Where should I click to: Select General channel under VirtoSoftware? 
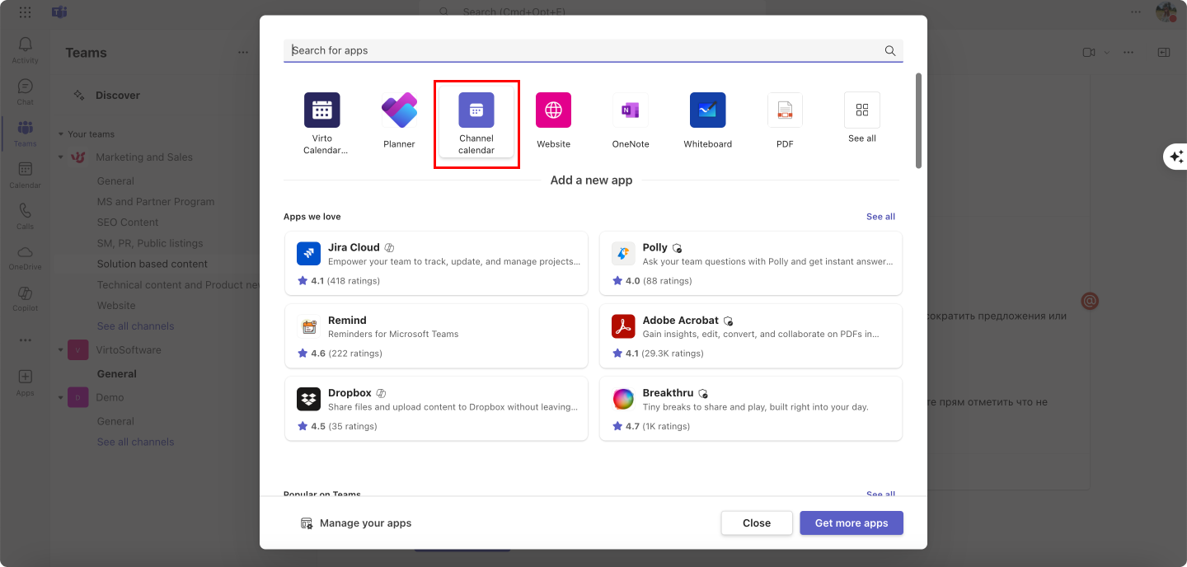point(116,374)
